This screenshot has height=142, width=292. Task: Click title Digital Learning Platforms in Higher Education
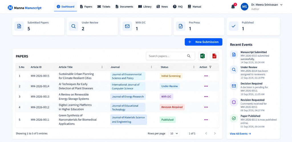click(75, 107)
